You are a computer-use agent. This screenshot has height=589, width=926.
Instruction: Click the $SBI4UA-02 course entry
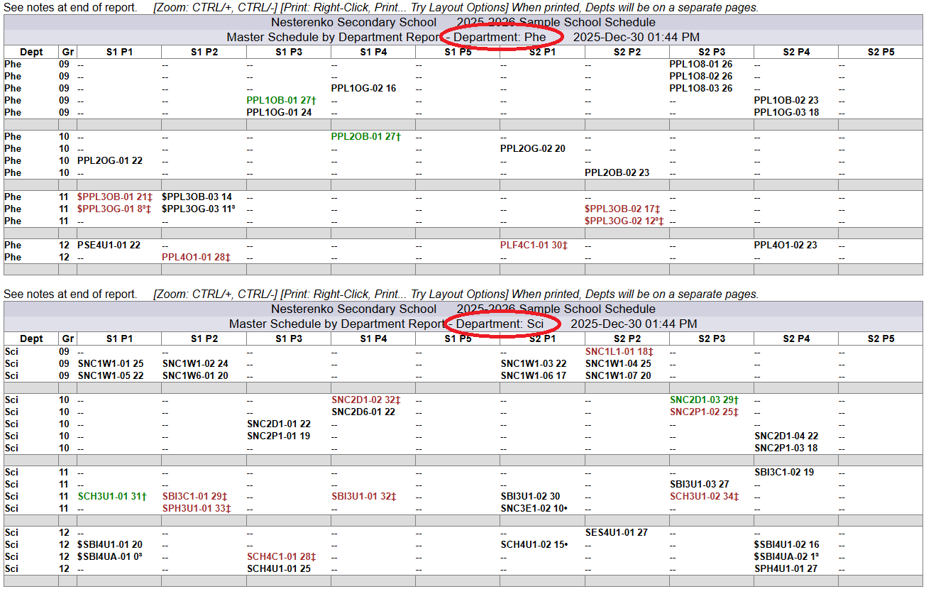coord(786,557)
